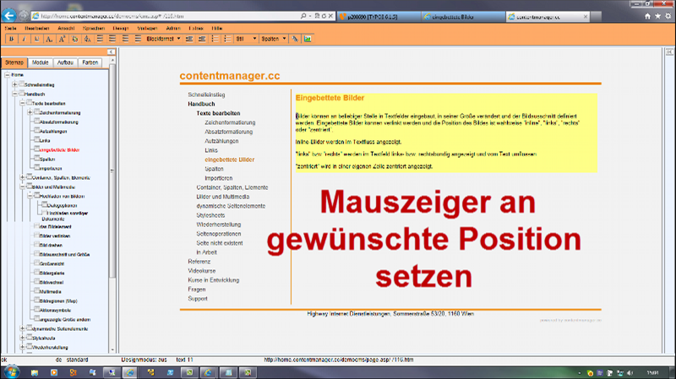
Task: Open browser favorites star icon
Action: click(657, 16)
